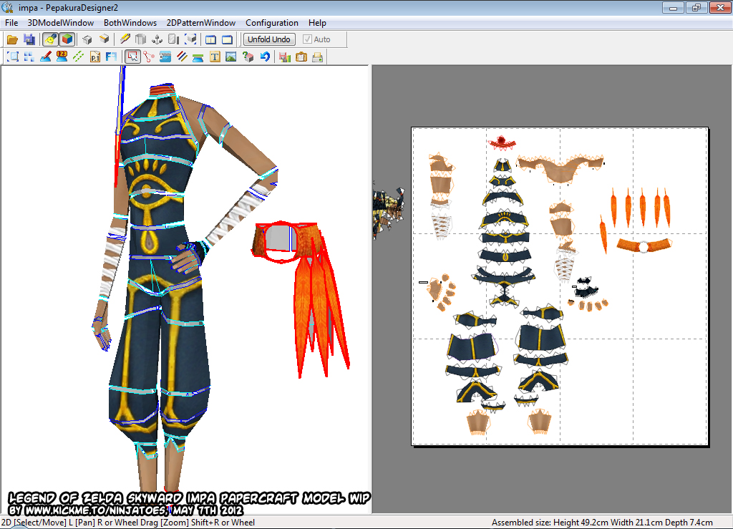Click the Unfold Undo button
This screenshot has height=529, width=733.
[x=269, y=39]
